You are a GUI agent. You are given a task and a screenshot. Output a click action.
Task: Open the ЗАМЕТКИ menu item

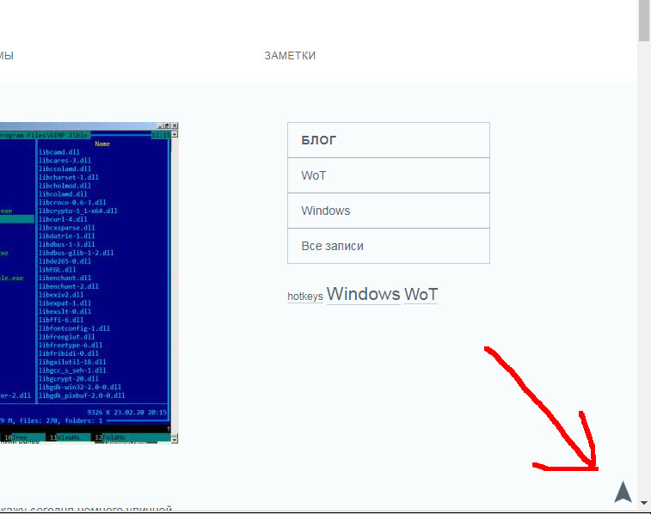(x=290, y=56)
